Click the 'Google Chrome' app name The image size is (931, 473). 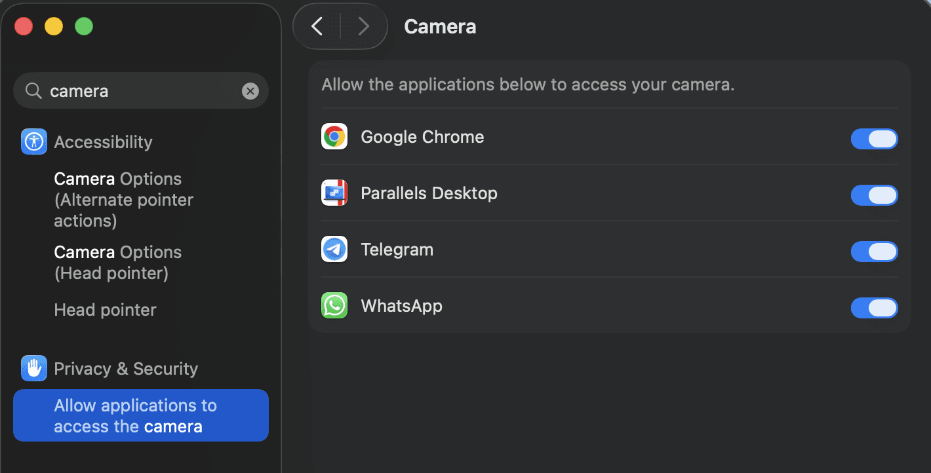422,137
